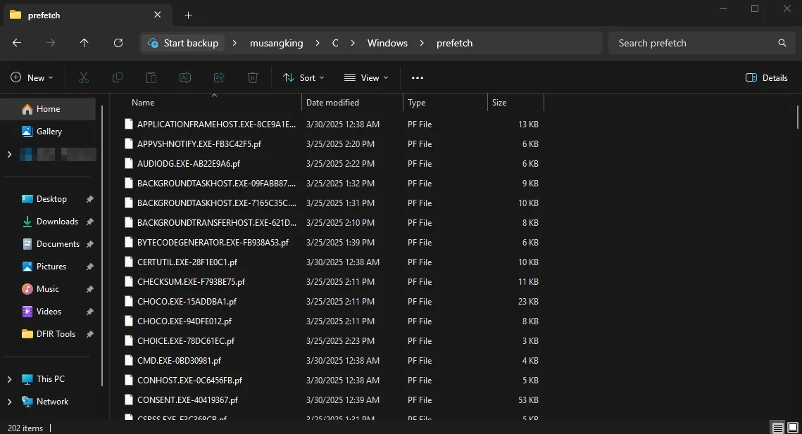
Task: Open Gallery in the navigation pane
Action: pos(49,132)
